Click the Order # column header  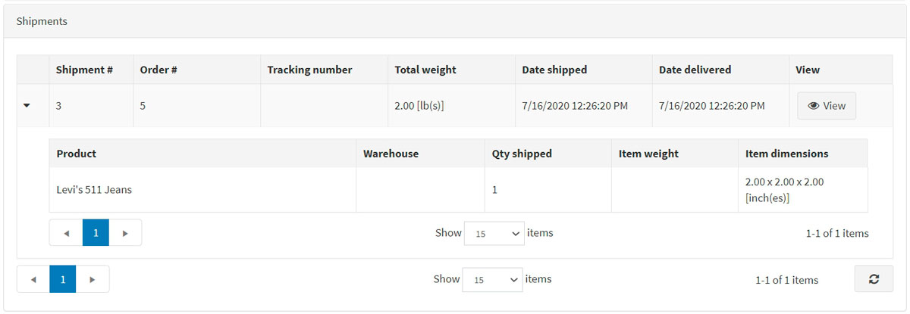[158, 70]
